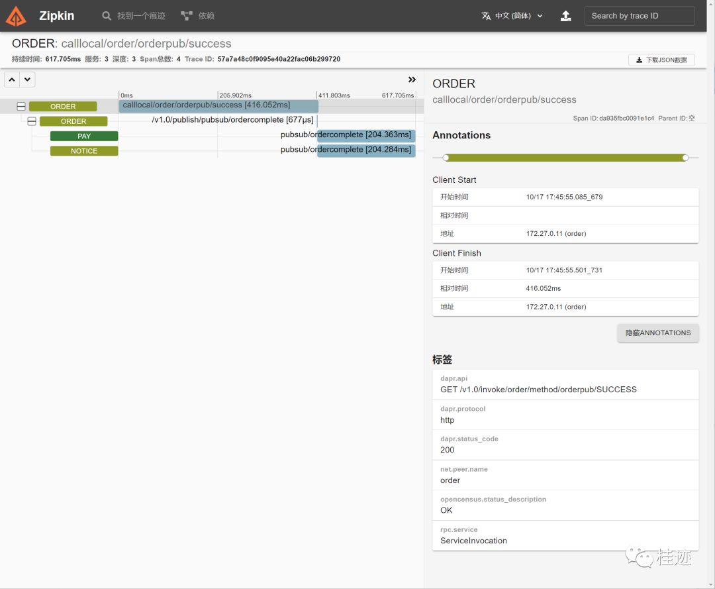The image size is (715, 589).
Task: Click the translate language icon
Action: [486, 16]
